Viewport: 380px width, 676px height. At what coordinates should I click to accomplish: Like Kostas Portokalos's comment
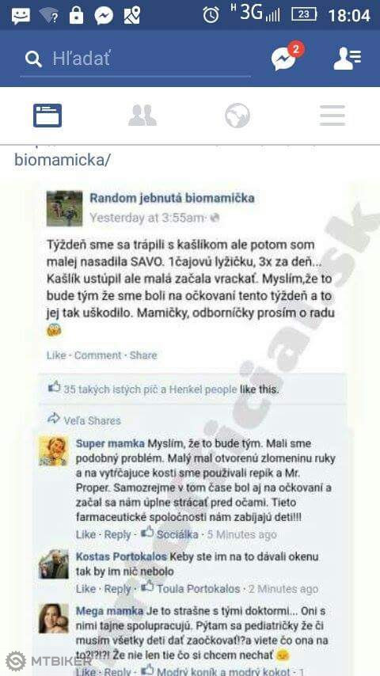(85, 589)
